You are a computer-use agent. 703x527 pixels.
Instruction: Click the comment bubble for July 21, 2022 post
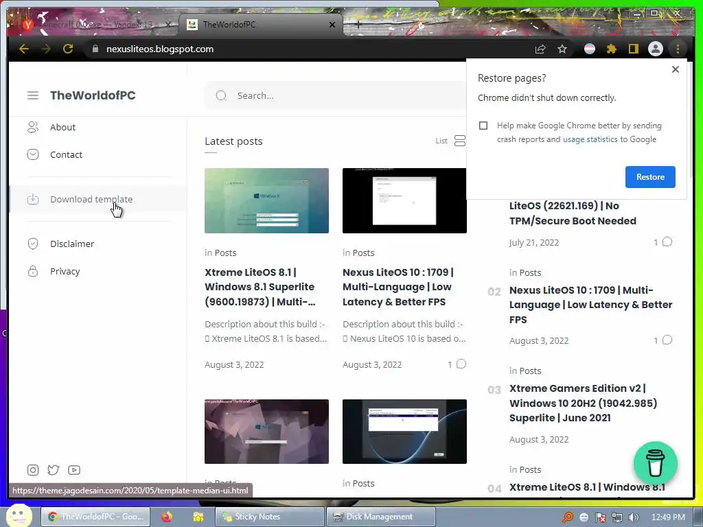pos(667,242)
